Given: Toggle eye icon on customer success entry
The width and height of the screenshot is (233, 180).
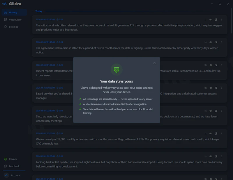Looking at the screenshot, I should point(211,88).
